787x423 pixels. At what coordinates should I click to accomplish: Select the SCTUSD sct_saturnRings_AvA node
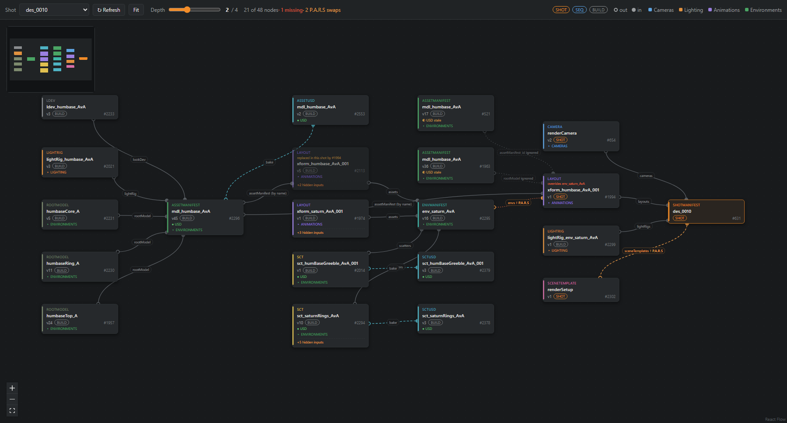point(456,319)
